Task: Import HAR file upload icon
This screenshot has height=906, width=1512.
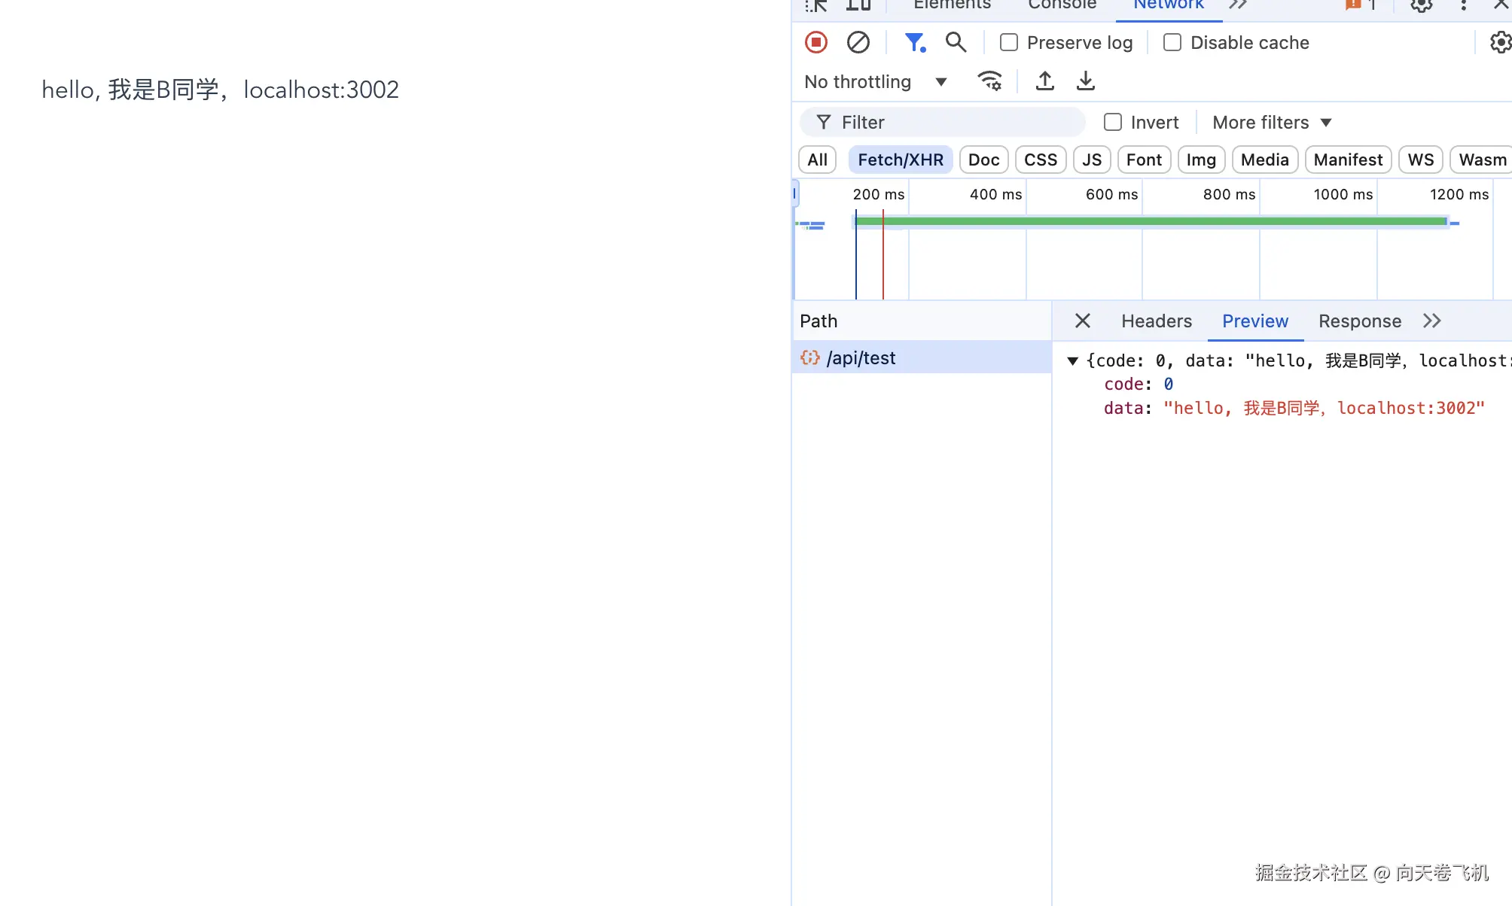Action: (x=1044, y=81)
